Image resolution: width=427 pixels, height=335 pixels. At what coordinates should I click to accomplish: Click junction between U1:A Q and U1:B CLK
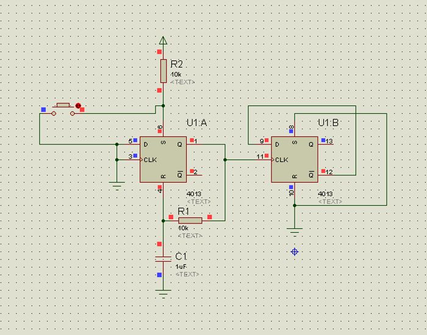(x=225, y=160)
